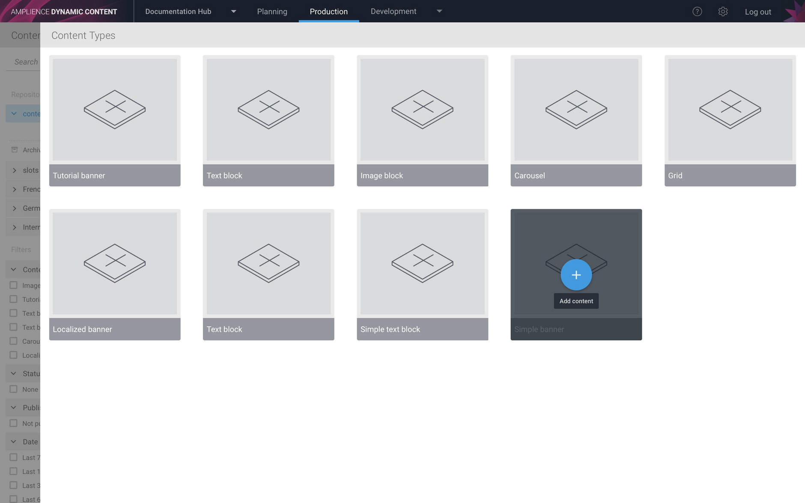The image size is (805, 503).
Task: Click Log out
Action: pyautogui.click(x=757, y=12)
